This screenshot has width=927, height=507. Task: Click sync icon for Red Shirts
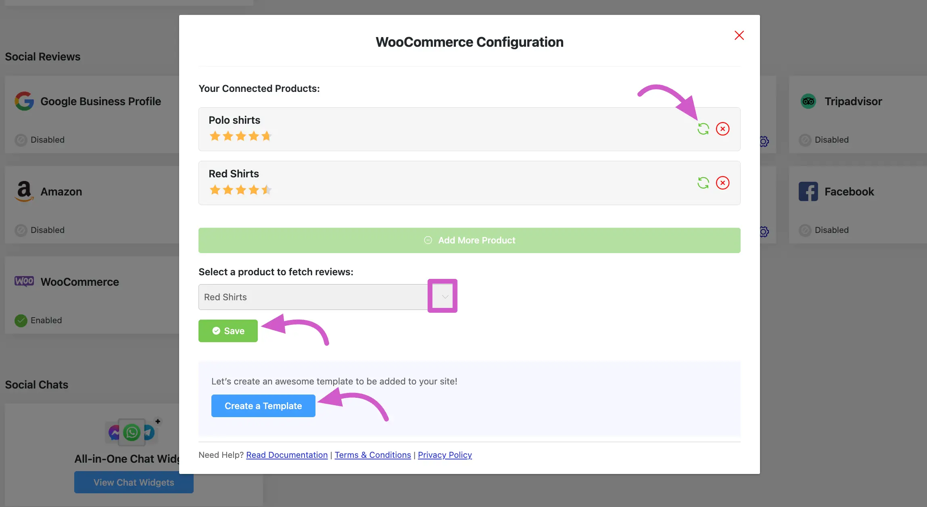pyautogui.click(x=703, y=183)
